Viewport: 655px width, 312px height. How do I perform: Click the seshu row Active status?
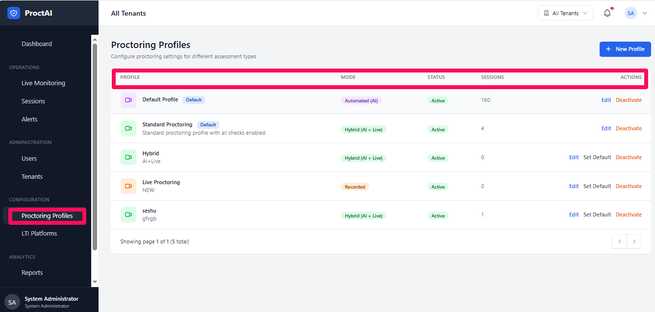(x=438, y=216)
